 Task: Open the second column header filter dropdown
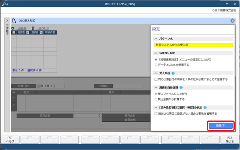[x=41, y=32]
